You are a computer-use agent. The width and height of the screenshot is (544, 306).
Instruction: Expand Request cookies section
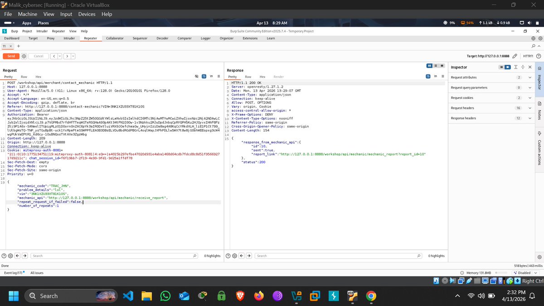[x=529, y=98]
